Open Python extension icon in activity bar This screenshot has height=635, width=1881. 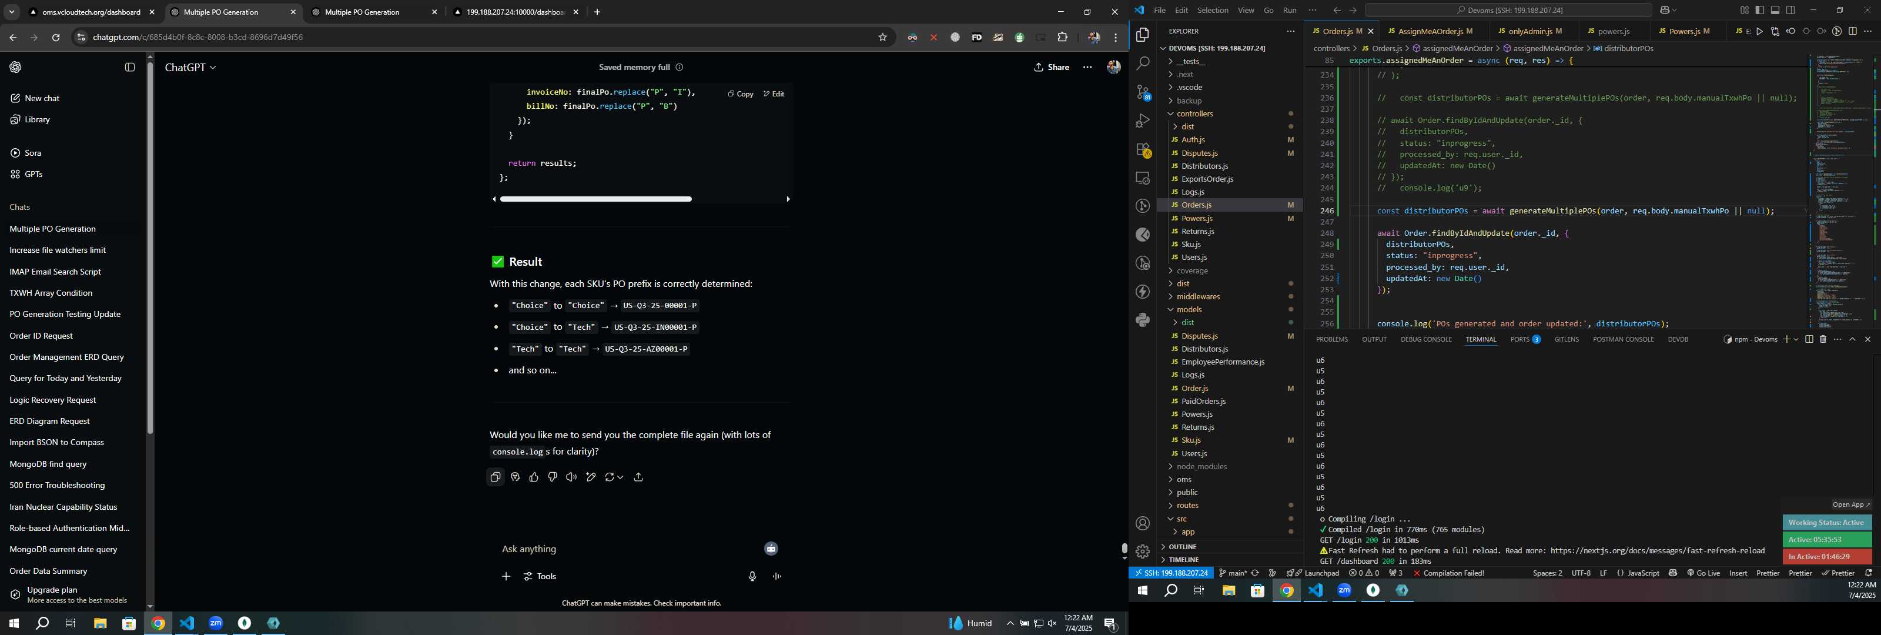[1143, 320]
